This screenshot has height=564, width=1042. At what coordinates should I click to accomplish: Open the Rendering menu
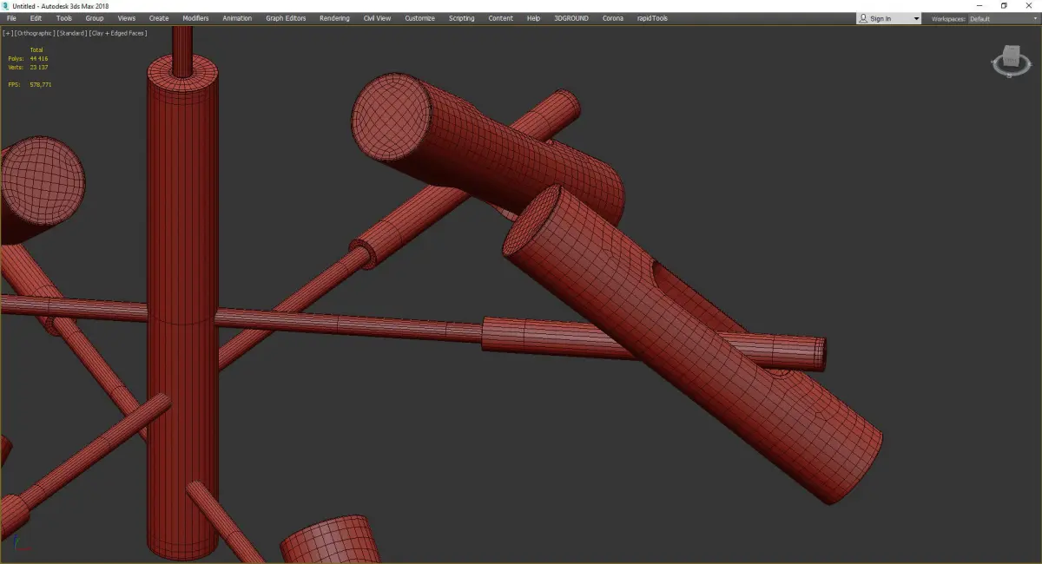334,18
